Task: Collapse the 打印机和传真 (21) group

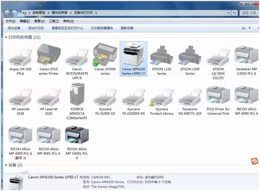Action: (6, 37)
